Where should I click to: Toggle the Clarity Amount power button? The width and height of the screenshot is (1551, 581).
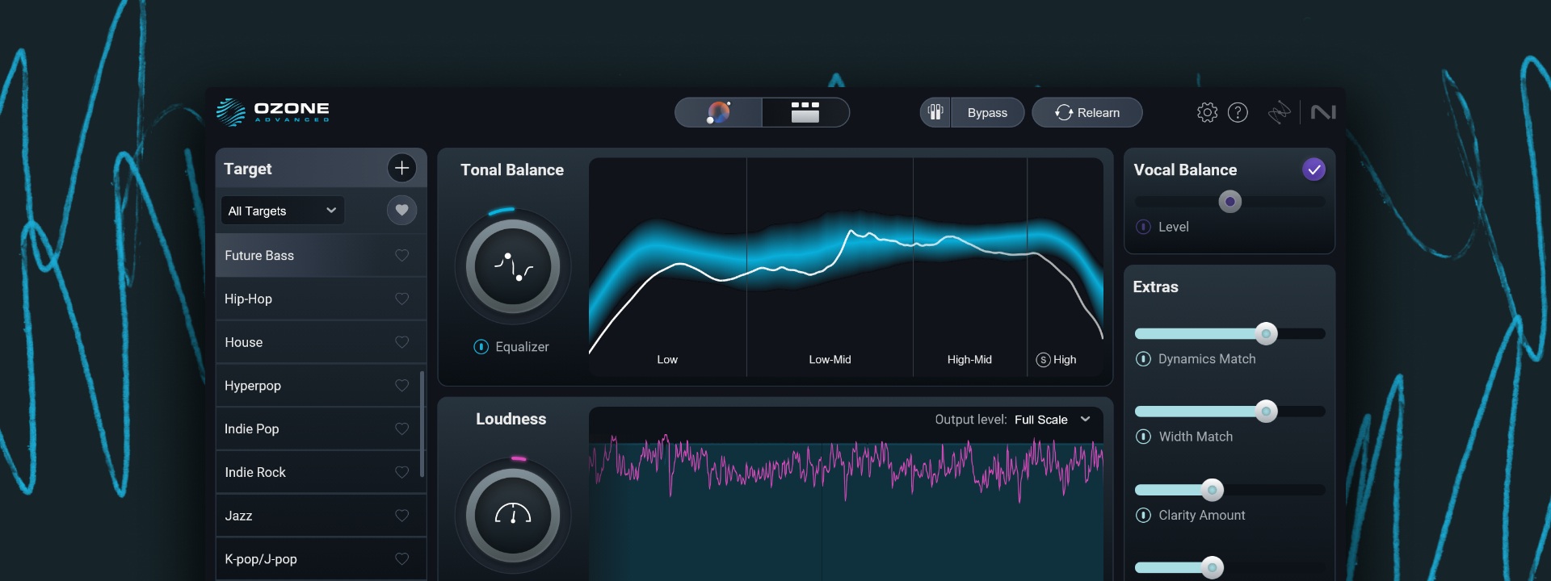(x=1143, y=515)
